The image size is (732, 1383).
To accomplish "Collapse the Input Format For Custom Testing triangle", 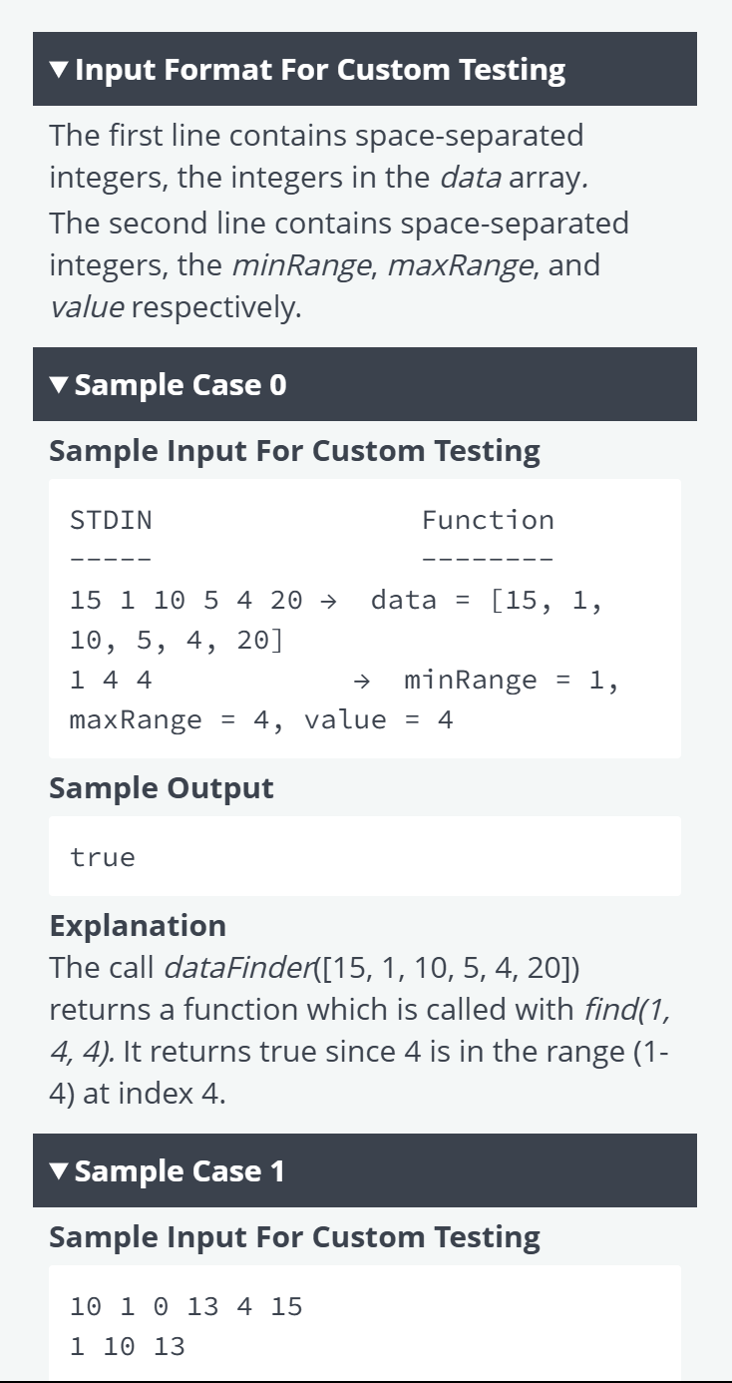I will point(59,71).
